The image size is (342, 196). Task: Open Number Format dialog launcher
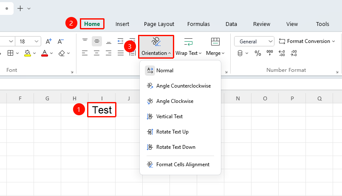click(337, 72)
